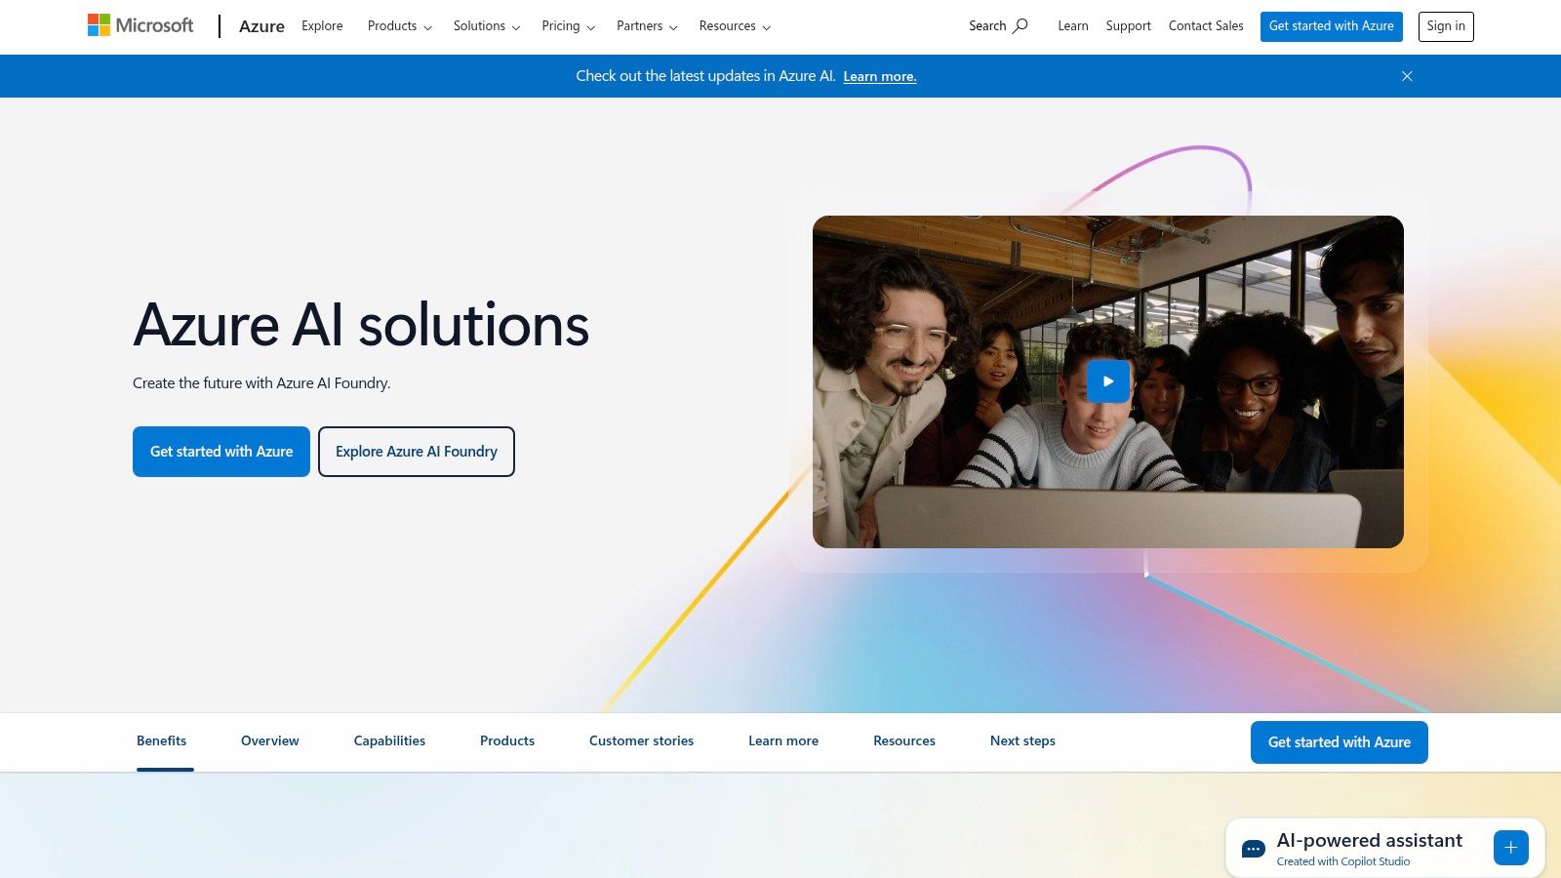
Task: Click the AI-powered assistant title
Action: pyautogui.click(x=1370, y=841)
